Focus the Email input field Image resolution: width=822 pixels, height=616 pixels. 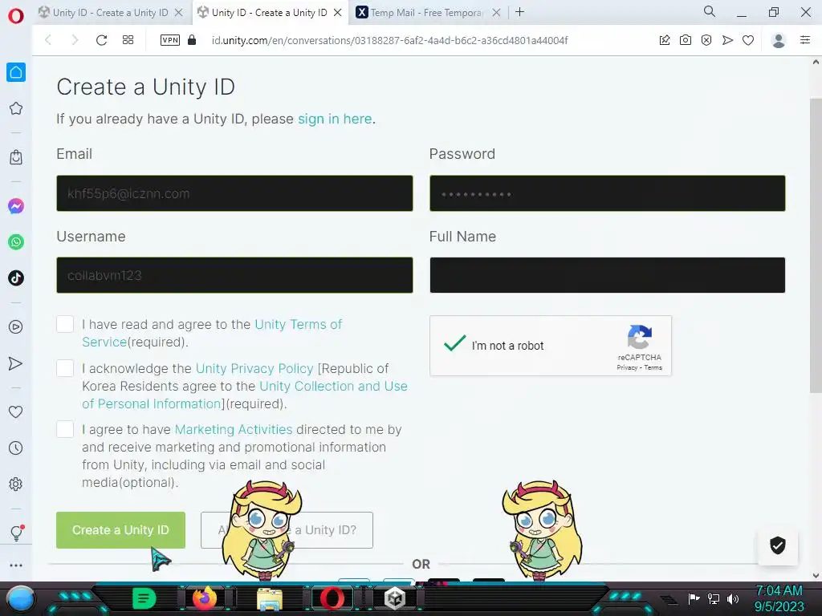(x=234, y=193)
